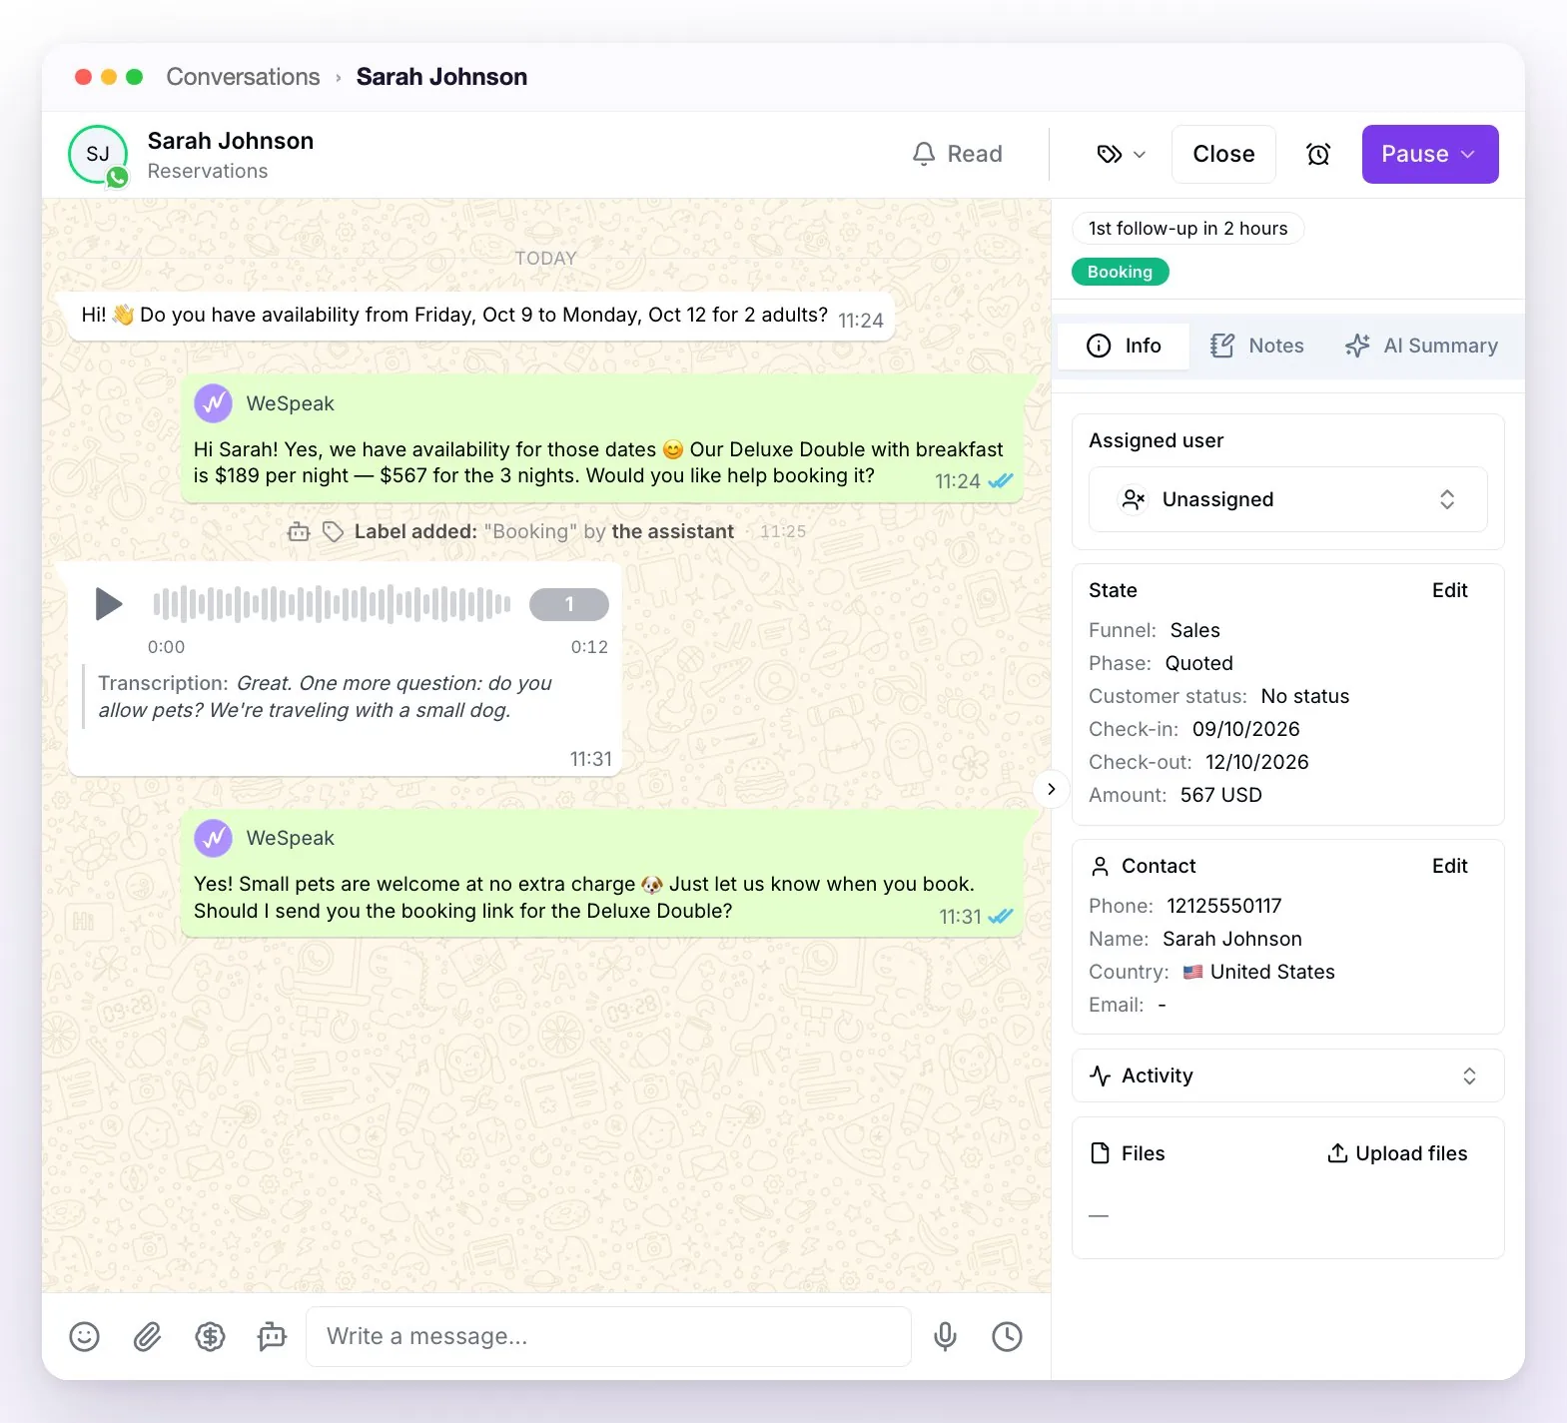Click the check-out date 12/10/2026
Viewport: 1567px width, 1423px height.
coord(1256,762)
